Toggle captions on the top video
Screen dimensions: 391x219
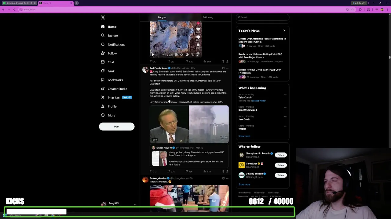point(176,55)
